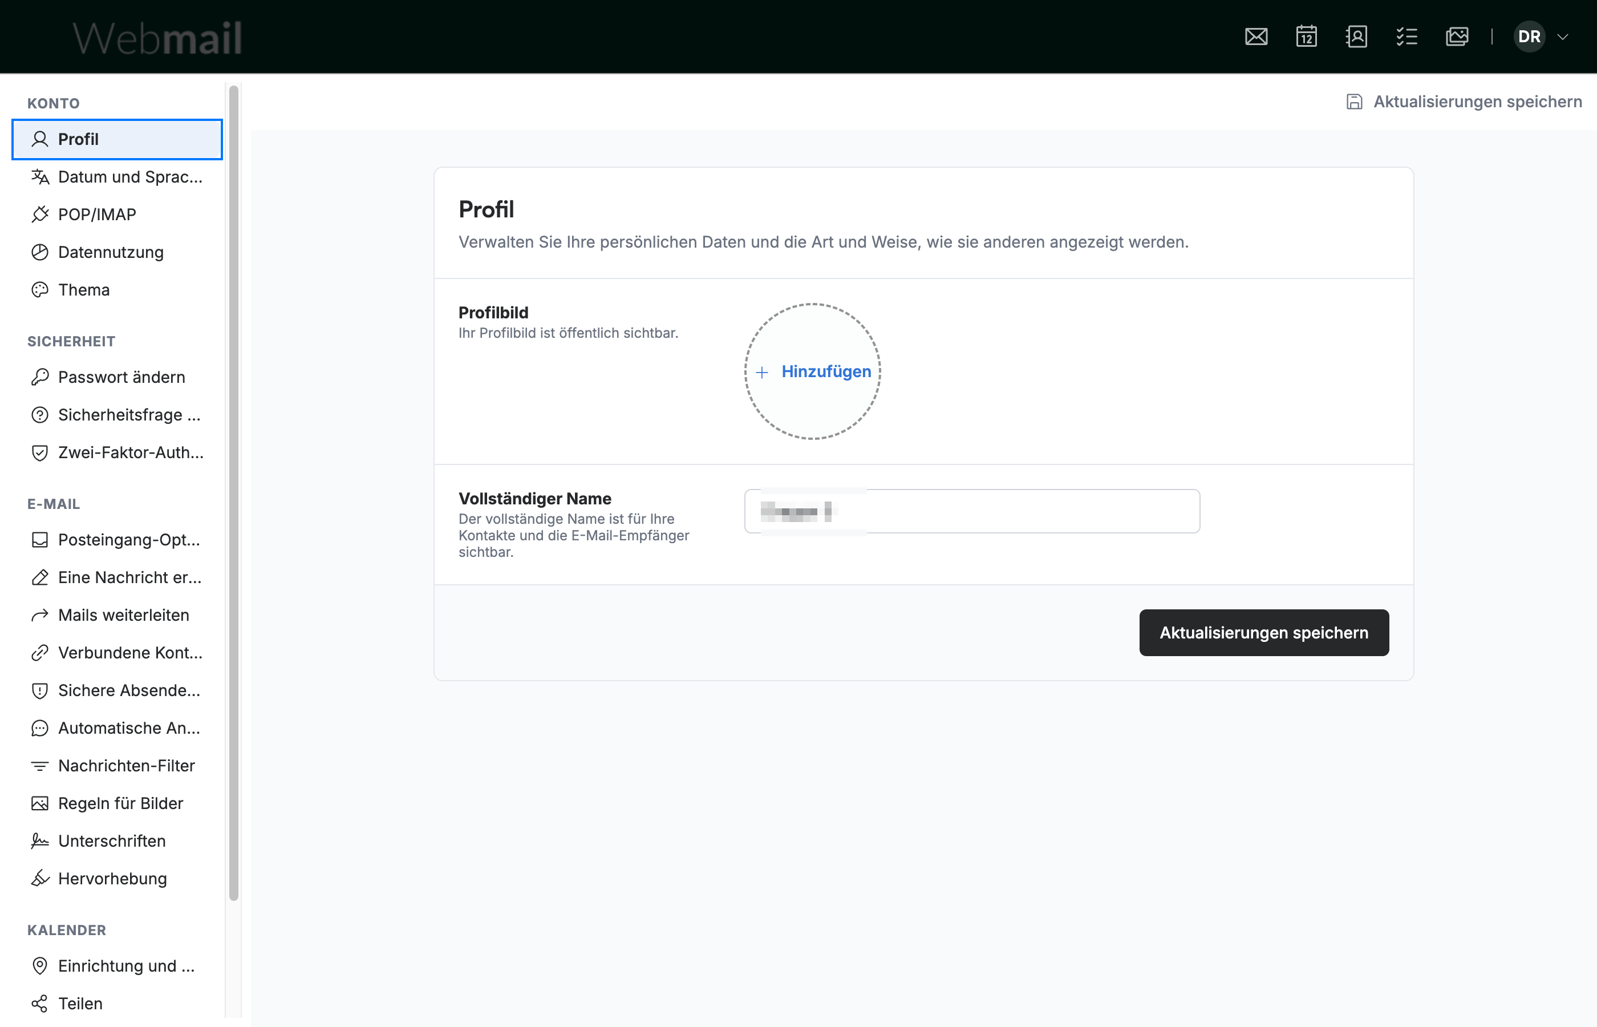The height and width of the screenshot is (1027, 1597).
Task: Open Hervorhebung settings entry
Action: (x=117, y=878)
